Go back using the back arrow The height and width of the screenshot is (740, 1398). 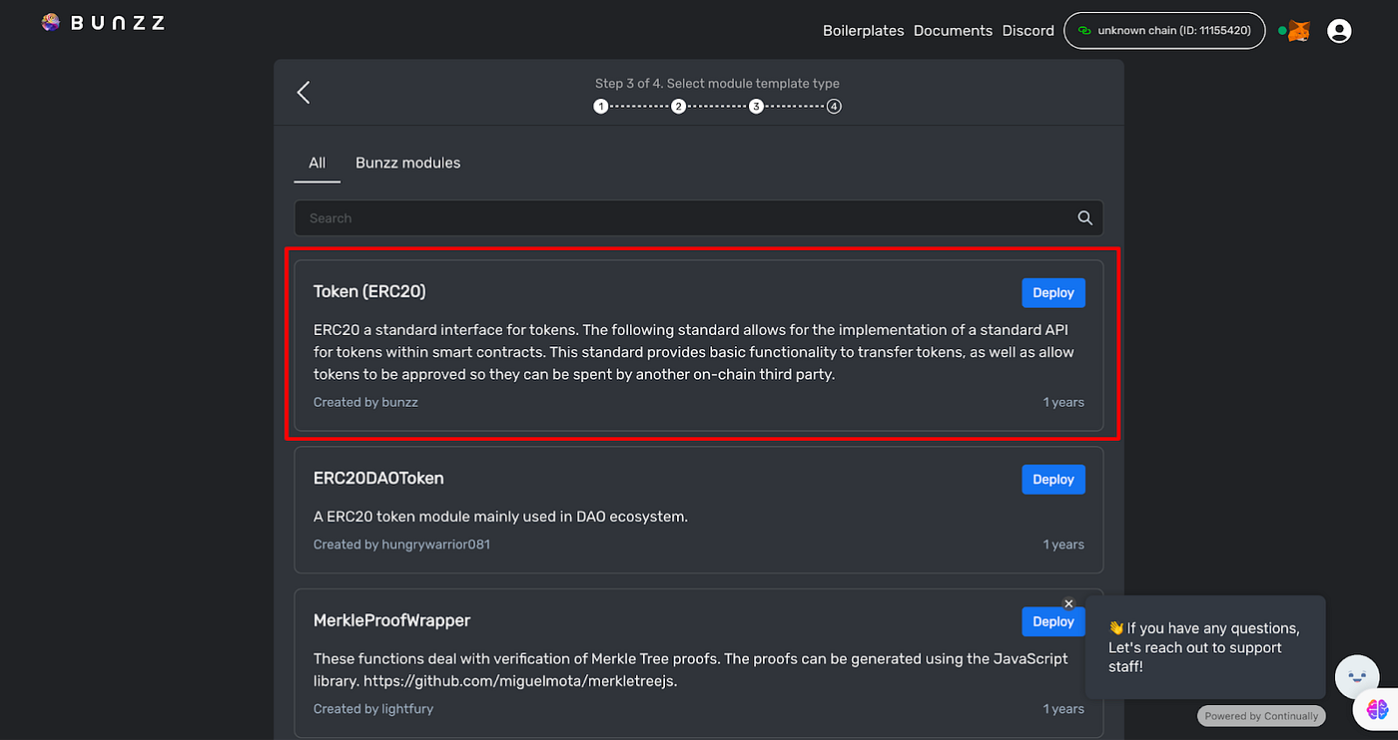point(303,91)
